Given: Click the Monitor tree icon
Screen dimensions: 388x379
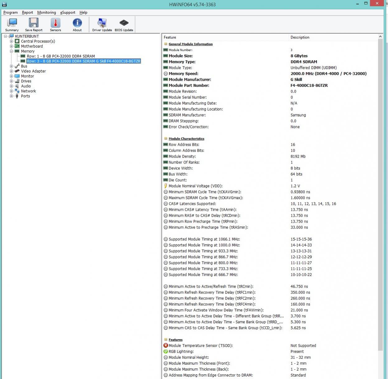Looking at the screenshot, I should pyautogui.click(x=17, y=76).
